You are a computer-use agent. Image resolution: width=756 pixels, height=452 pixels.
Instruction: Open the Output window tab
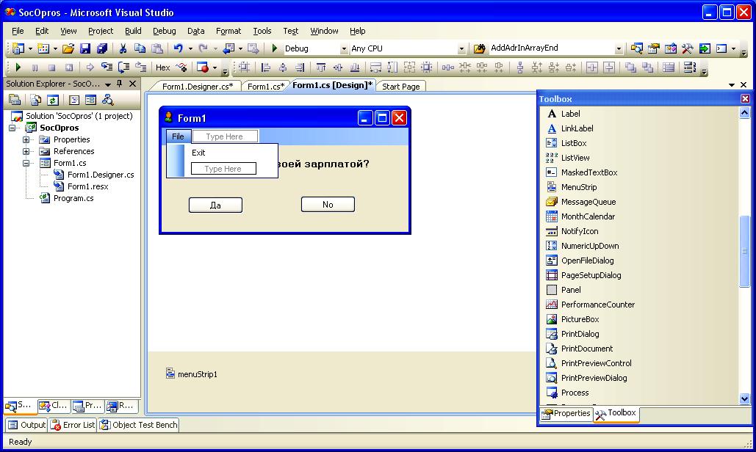click(26, 425)
